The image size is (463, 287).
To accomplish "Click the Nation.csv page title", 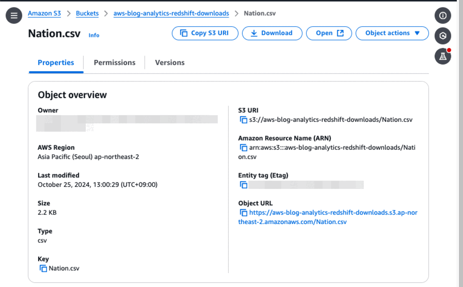I will [x=54, y=34].
